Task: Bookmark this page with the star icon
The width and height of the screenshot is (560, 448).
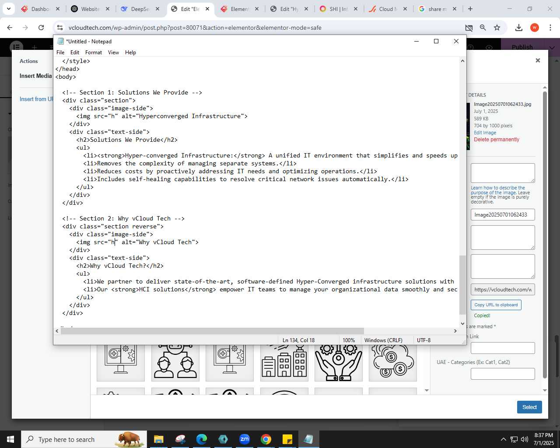Action: point(497,28)
